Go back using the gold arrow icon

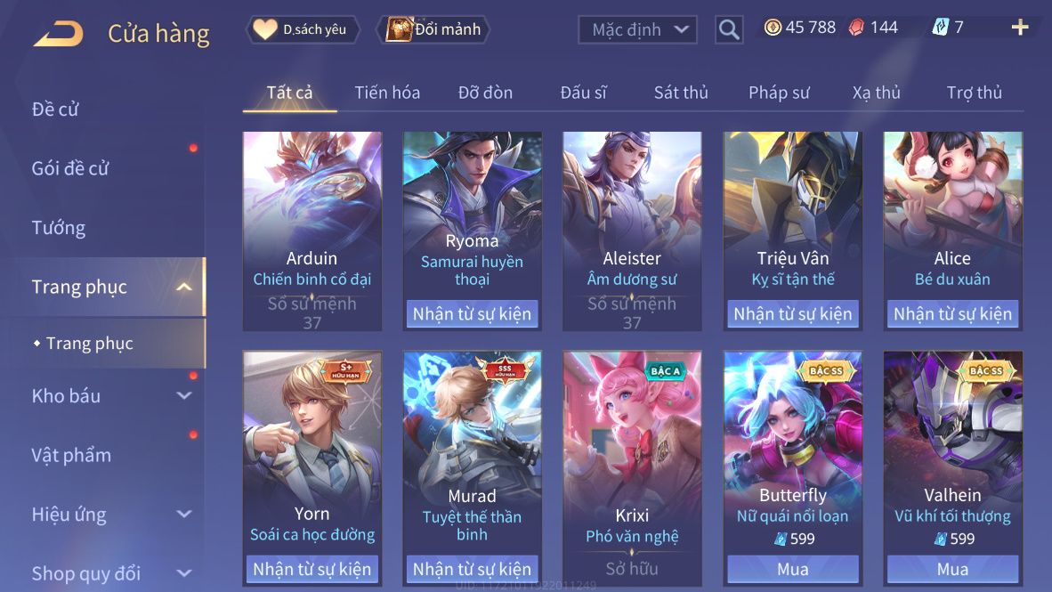click(x=59, y=34)
